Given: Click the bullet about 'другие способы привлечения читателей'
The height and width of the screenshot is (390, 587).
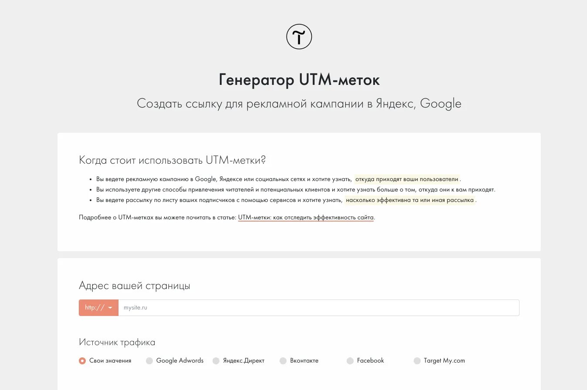Looking at the screenshot, I should tap(296, 190).
